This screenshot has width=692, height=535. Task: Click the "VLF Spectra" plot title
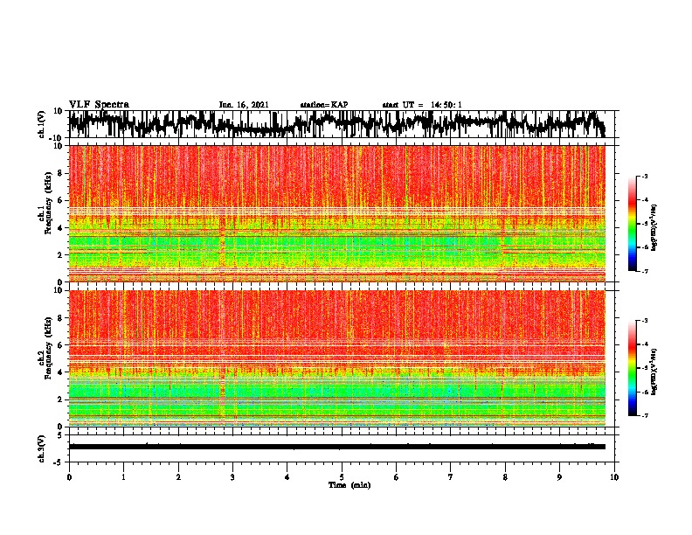tap(99, 105)
